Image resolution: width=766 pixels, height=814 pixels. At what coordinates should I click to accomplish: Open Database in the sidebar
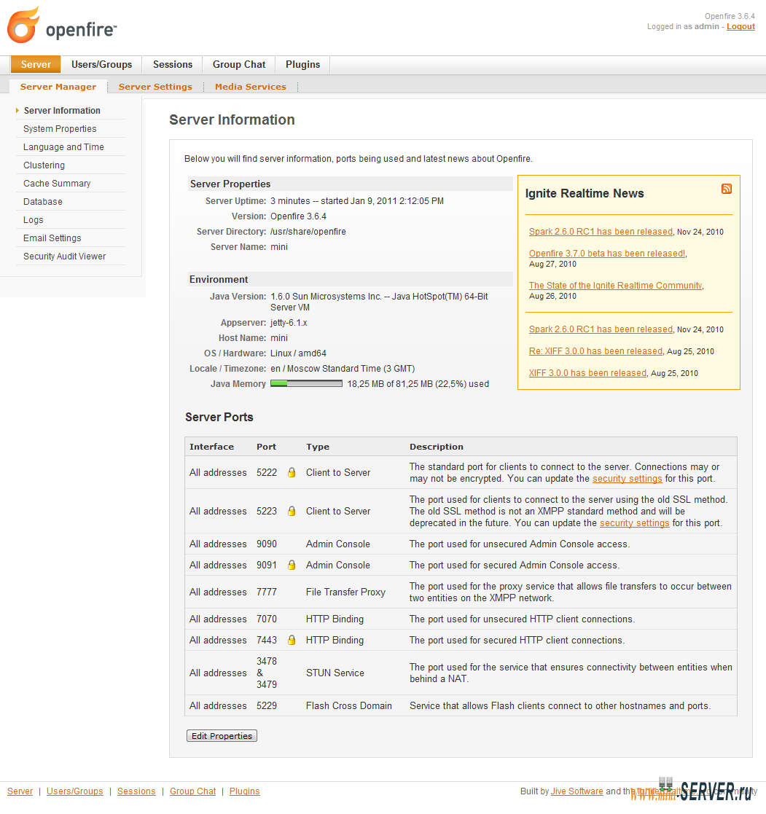point(42,201)
